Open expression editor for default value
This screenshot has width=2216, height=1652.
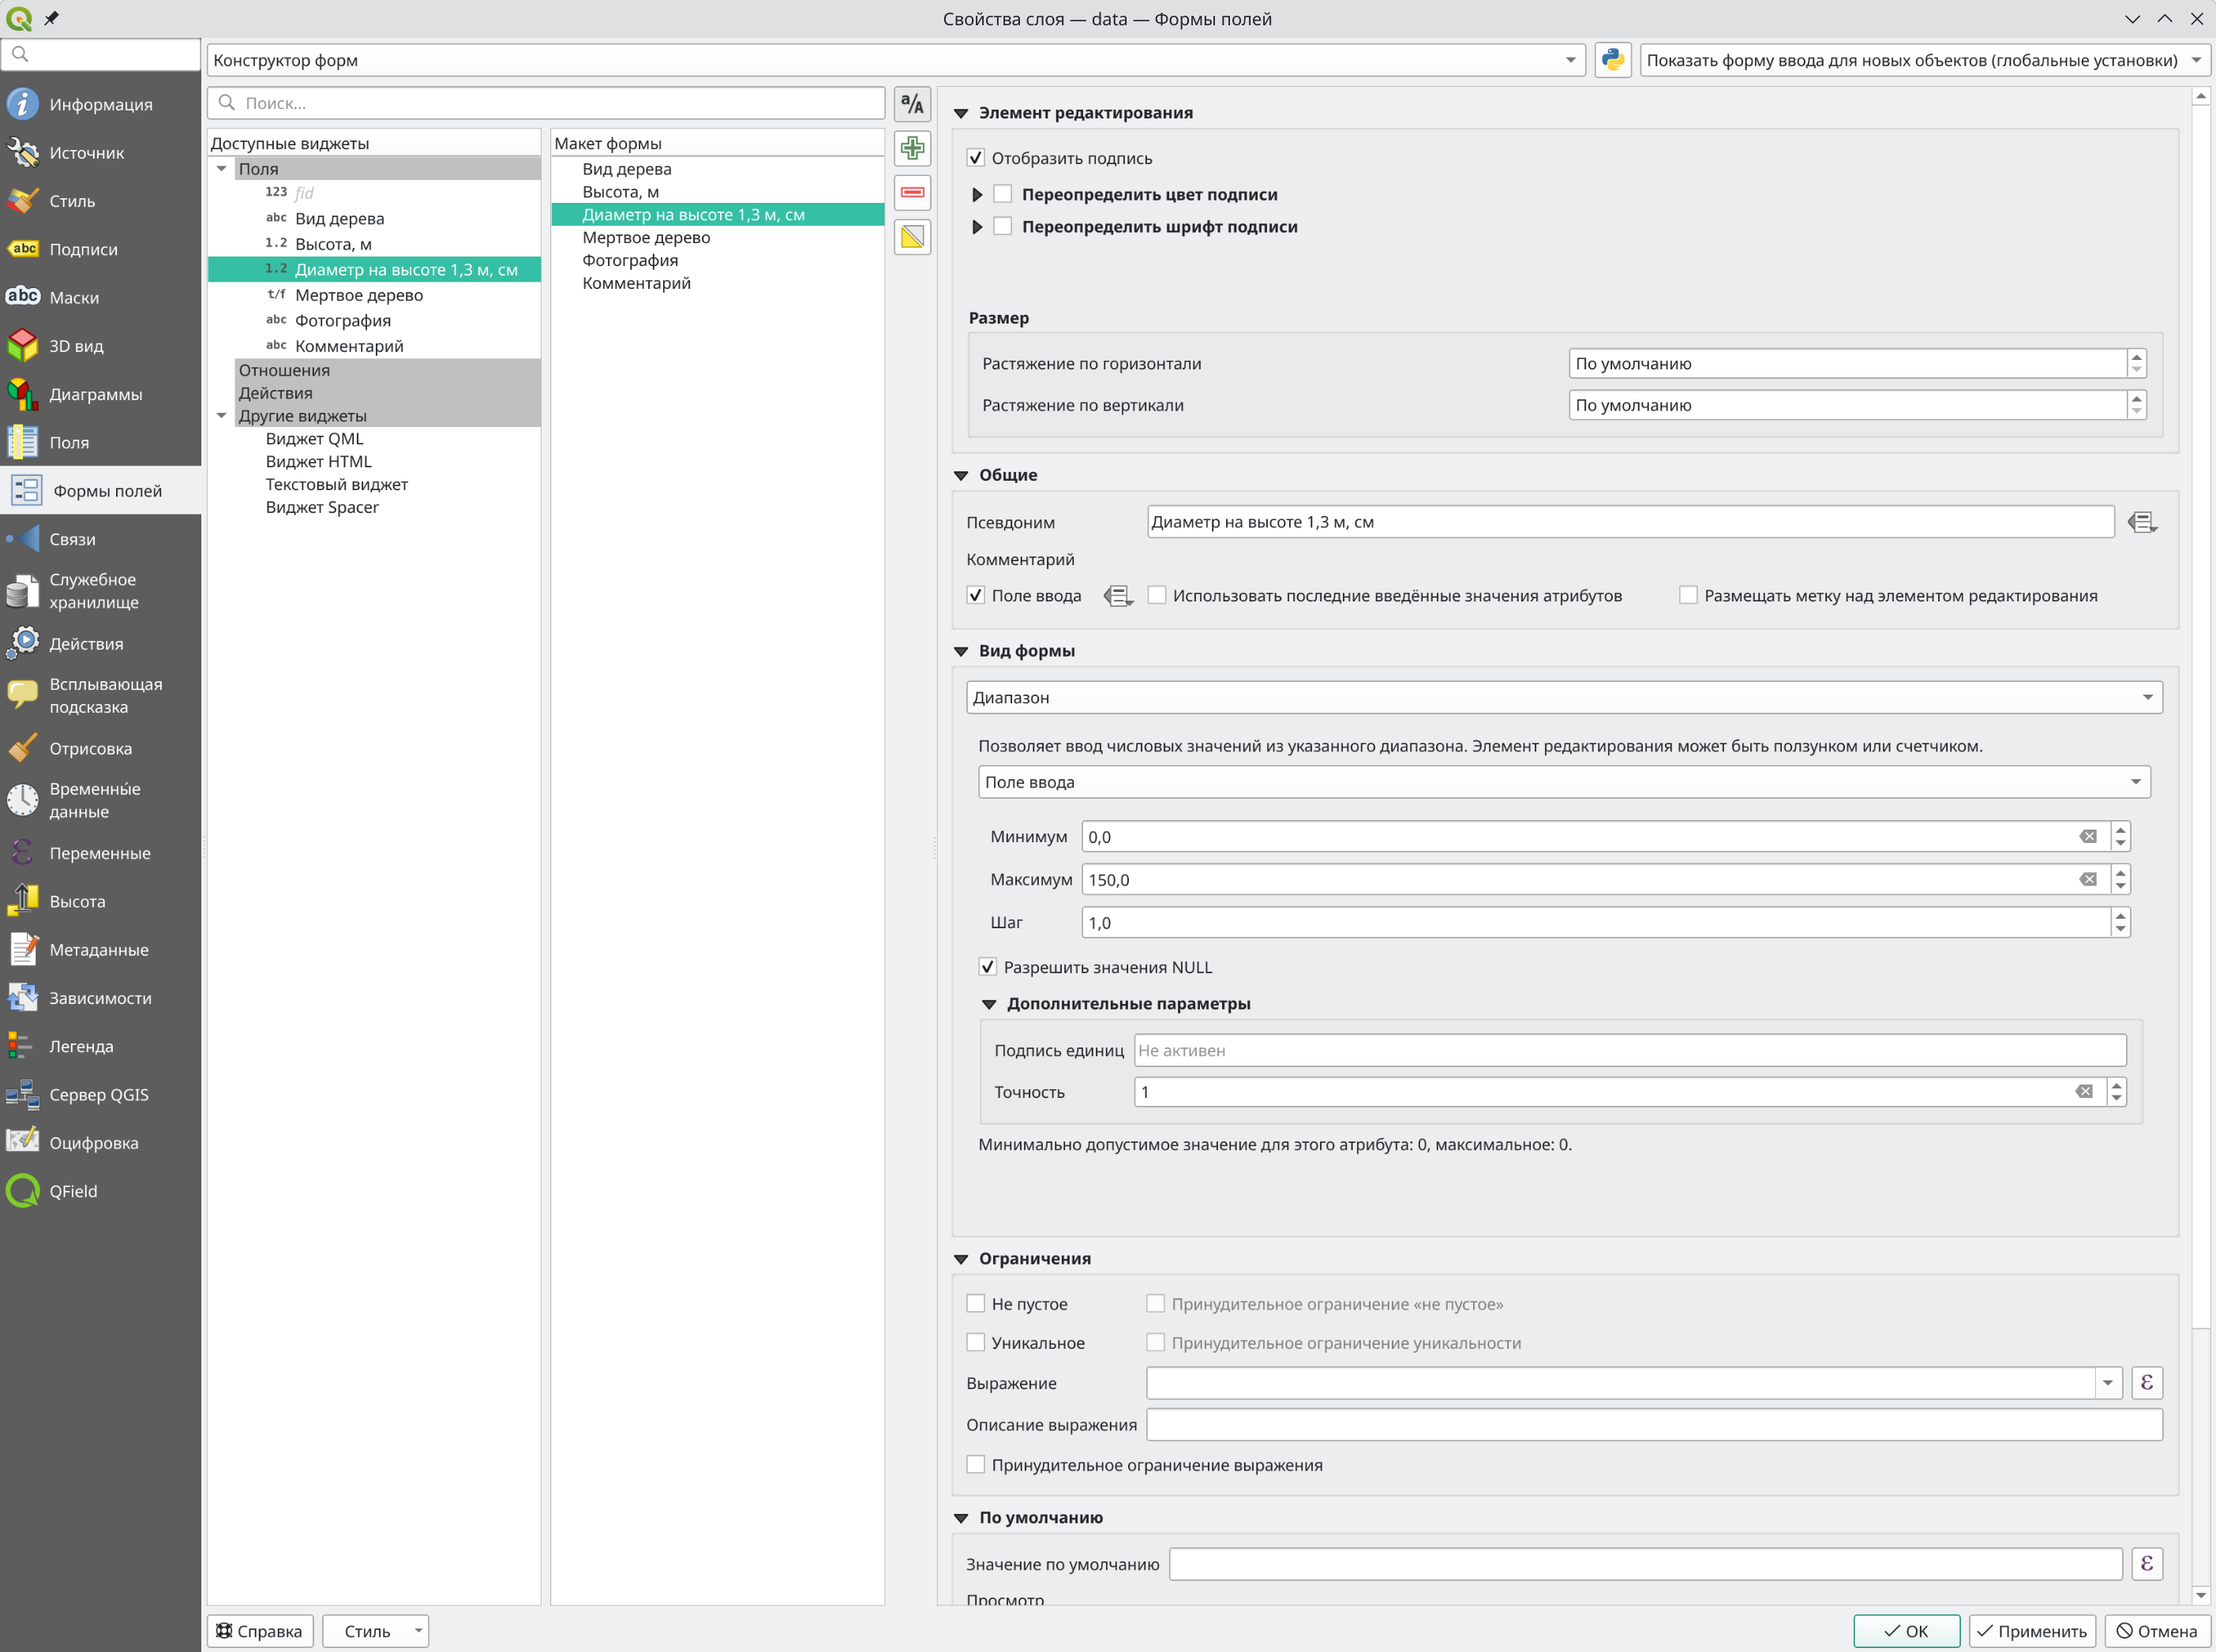2146,1564
